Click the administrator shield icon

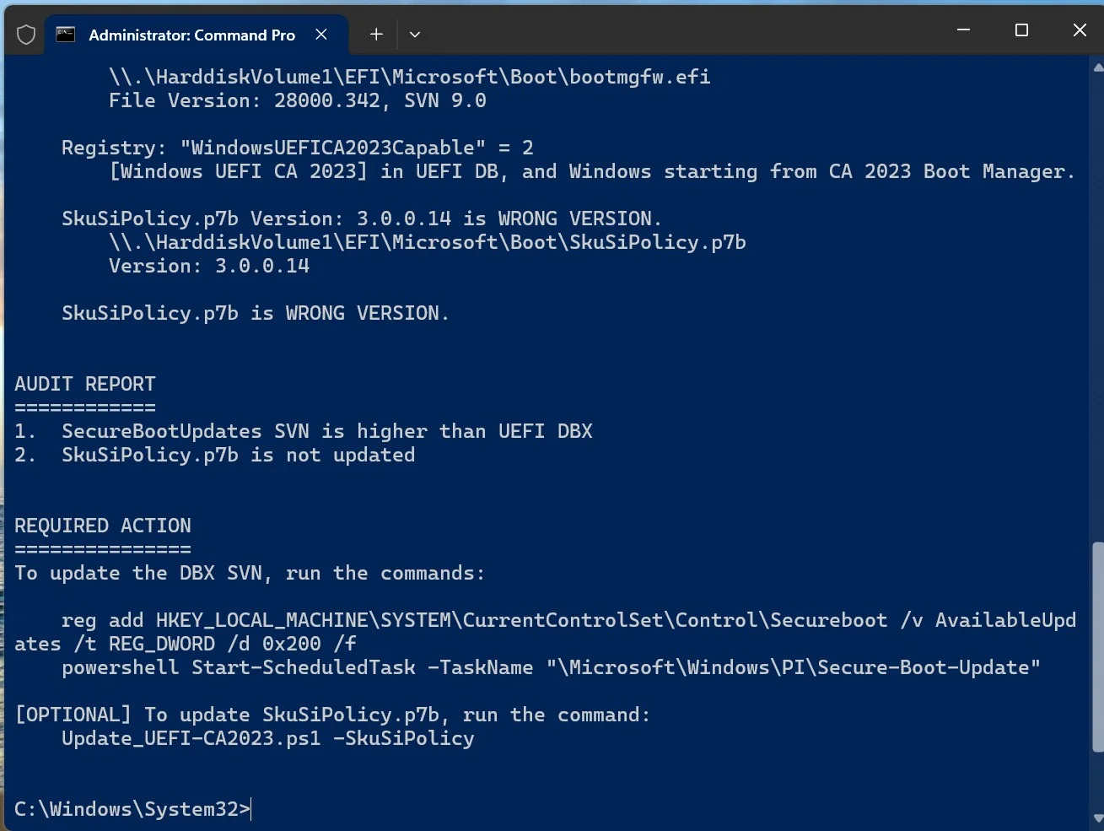coord(26,35)
